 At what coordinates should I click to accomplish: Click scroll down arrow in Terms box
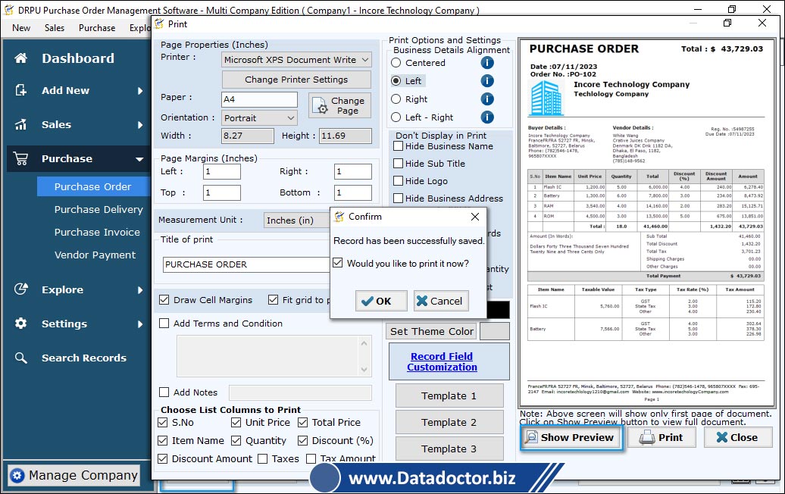[364, 370]
